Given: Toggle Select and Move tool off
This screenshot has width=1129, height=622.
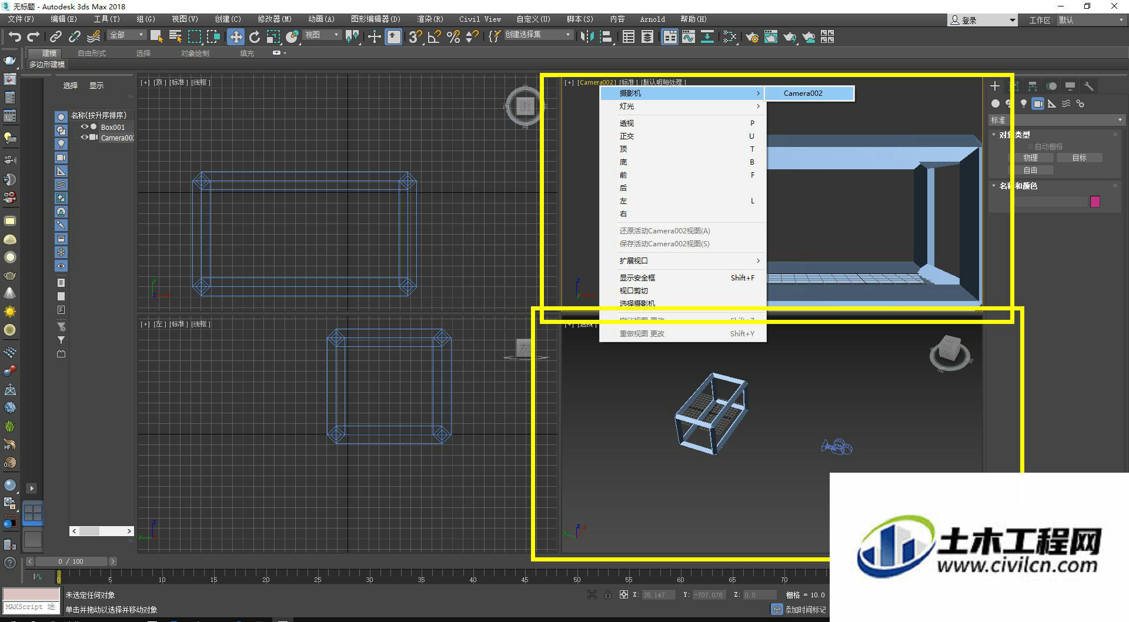Looking at the screenshot, I should (x=236, y=37).
